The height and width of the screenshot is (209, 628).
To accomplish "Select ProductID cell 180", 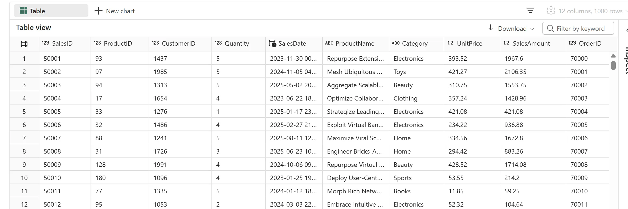I will (120, 178).
